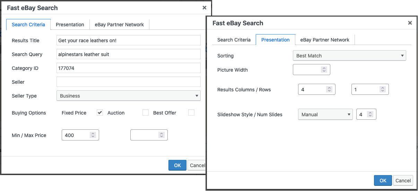Image resolution: width=418 pixels, height=191 pixels.
Task: Uncheck the Fixed Price checkbox
Action: pos(100,112)
